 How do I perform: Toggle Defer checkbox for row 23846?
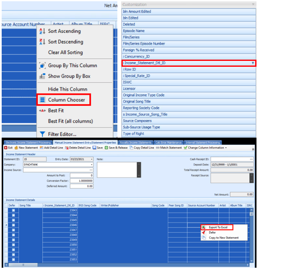(13, 225)
